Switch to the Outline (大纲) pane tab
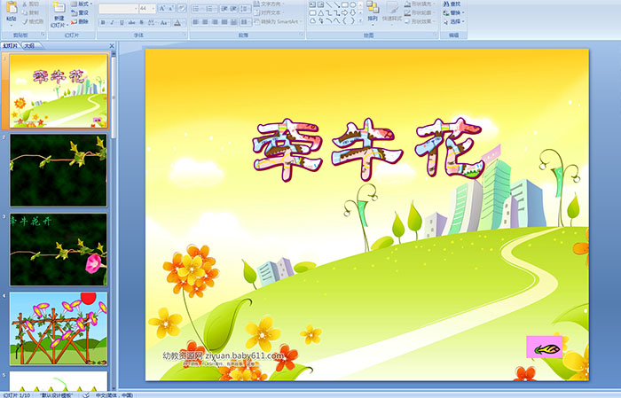Viewport: 621px width, 398px height. 29,46
